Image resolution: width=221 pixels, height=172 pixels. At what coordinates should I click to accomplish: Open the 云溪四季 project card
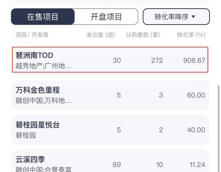[110, 161]
